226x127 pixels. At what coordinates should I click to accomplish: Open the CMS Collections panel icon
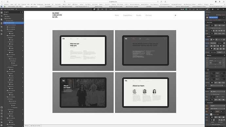tap(2, 23)
